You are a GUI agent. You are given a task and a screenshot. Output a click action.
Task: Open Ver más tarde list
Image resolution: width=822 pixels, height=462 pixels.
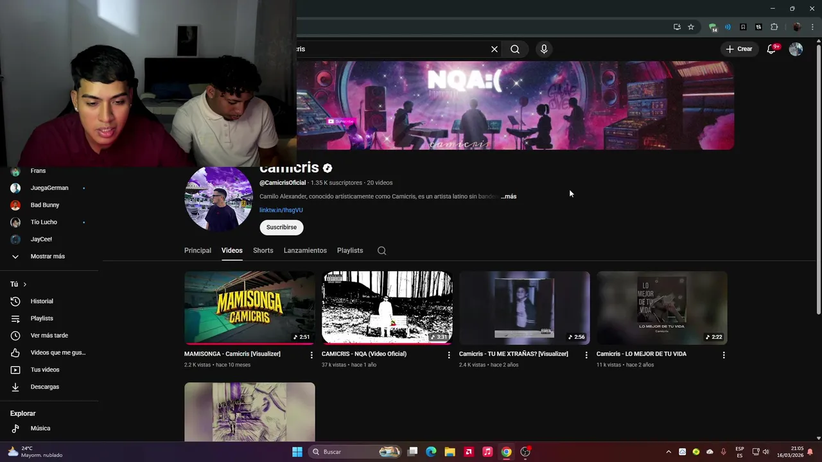pyautogui.click(x=49, y=336)
